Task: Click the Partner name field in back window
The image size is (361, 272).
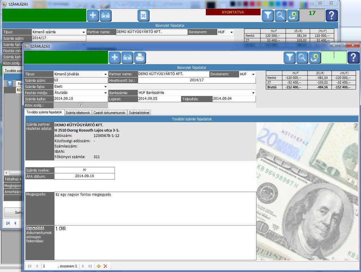Action: tap(152, 32)
